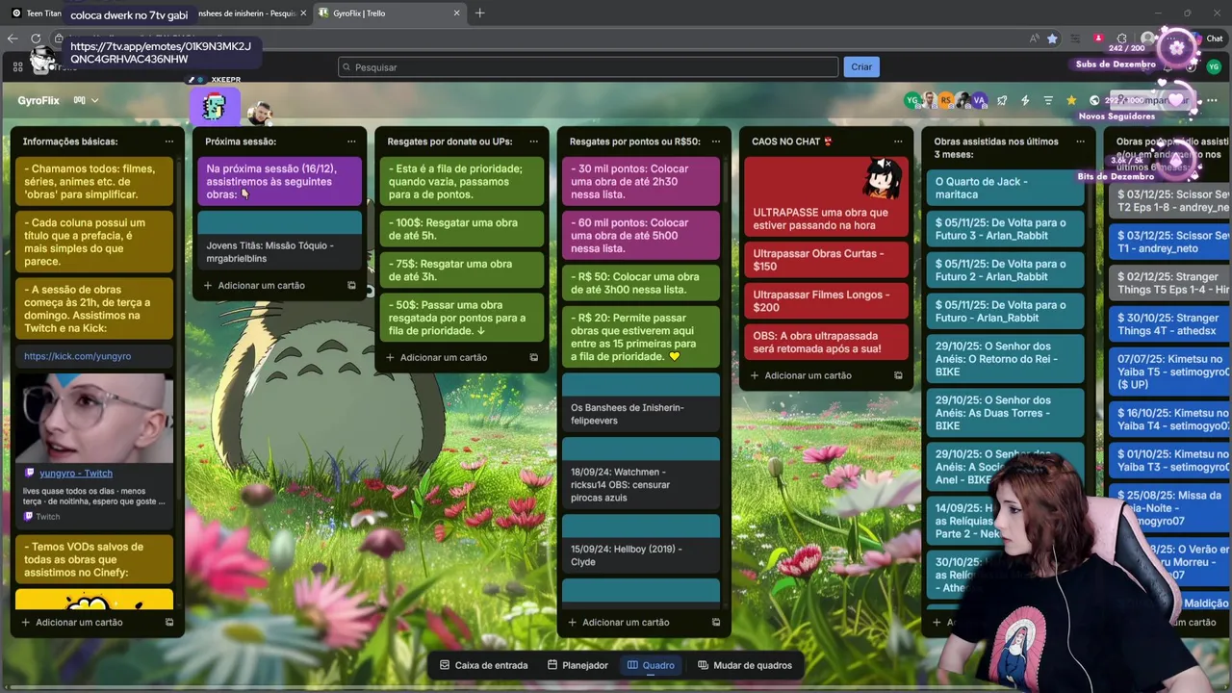Open card Ultrapassar Obras Curtas - $150
Screen dimensions: 1232x693
[x=826, y=260]
